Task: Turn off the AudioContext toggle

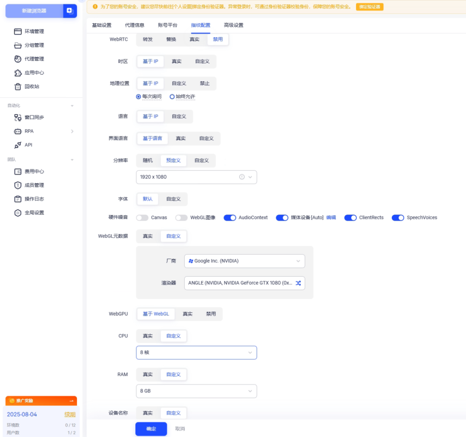Action: (x=230, y=218)
